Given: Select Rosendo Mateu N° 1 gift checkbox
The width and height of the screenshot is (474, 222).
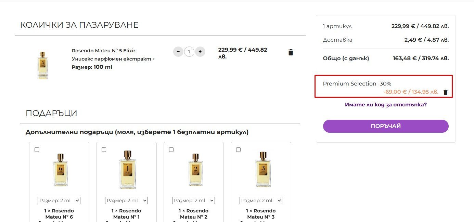Looking at the screenshot, I should click(104, 149).
